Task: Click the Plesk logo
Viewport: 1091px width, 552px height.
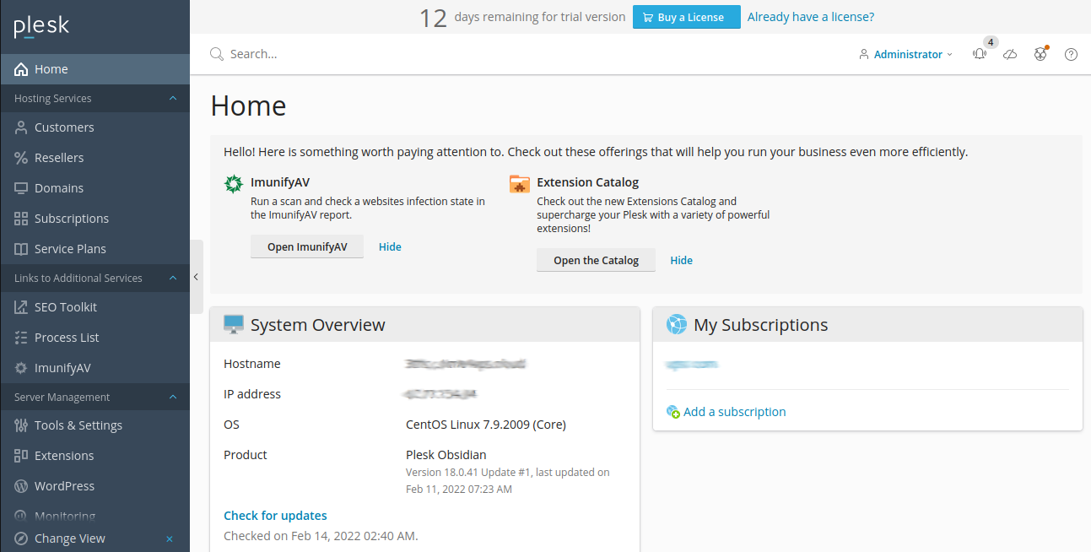Action: click(x=41, y=26)
